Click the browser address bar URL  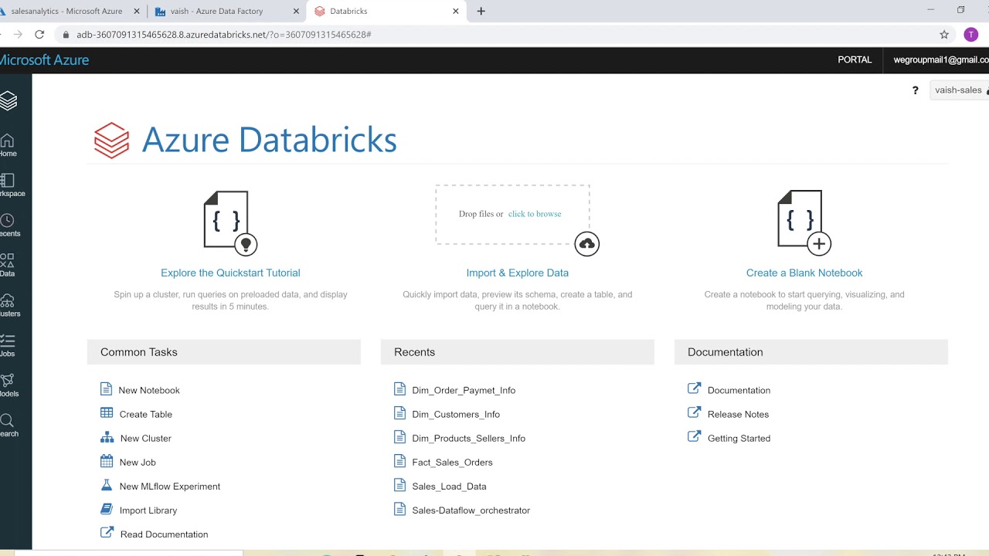click(x=224, y=35)
